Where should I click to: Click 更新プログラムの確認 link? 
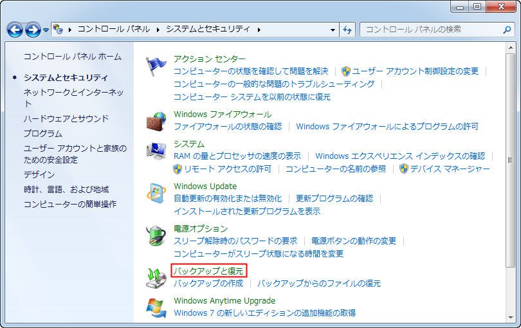[x=334, y=198]
